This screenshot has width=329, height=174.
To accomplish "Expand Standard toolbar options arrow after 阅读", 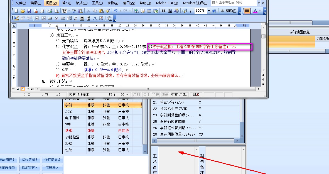I will (240, 12).
